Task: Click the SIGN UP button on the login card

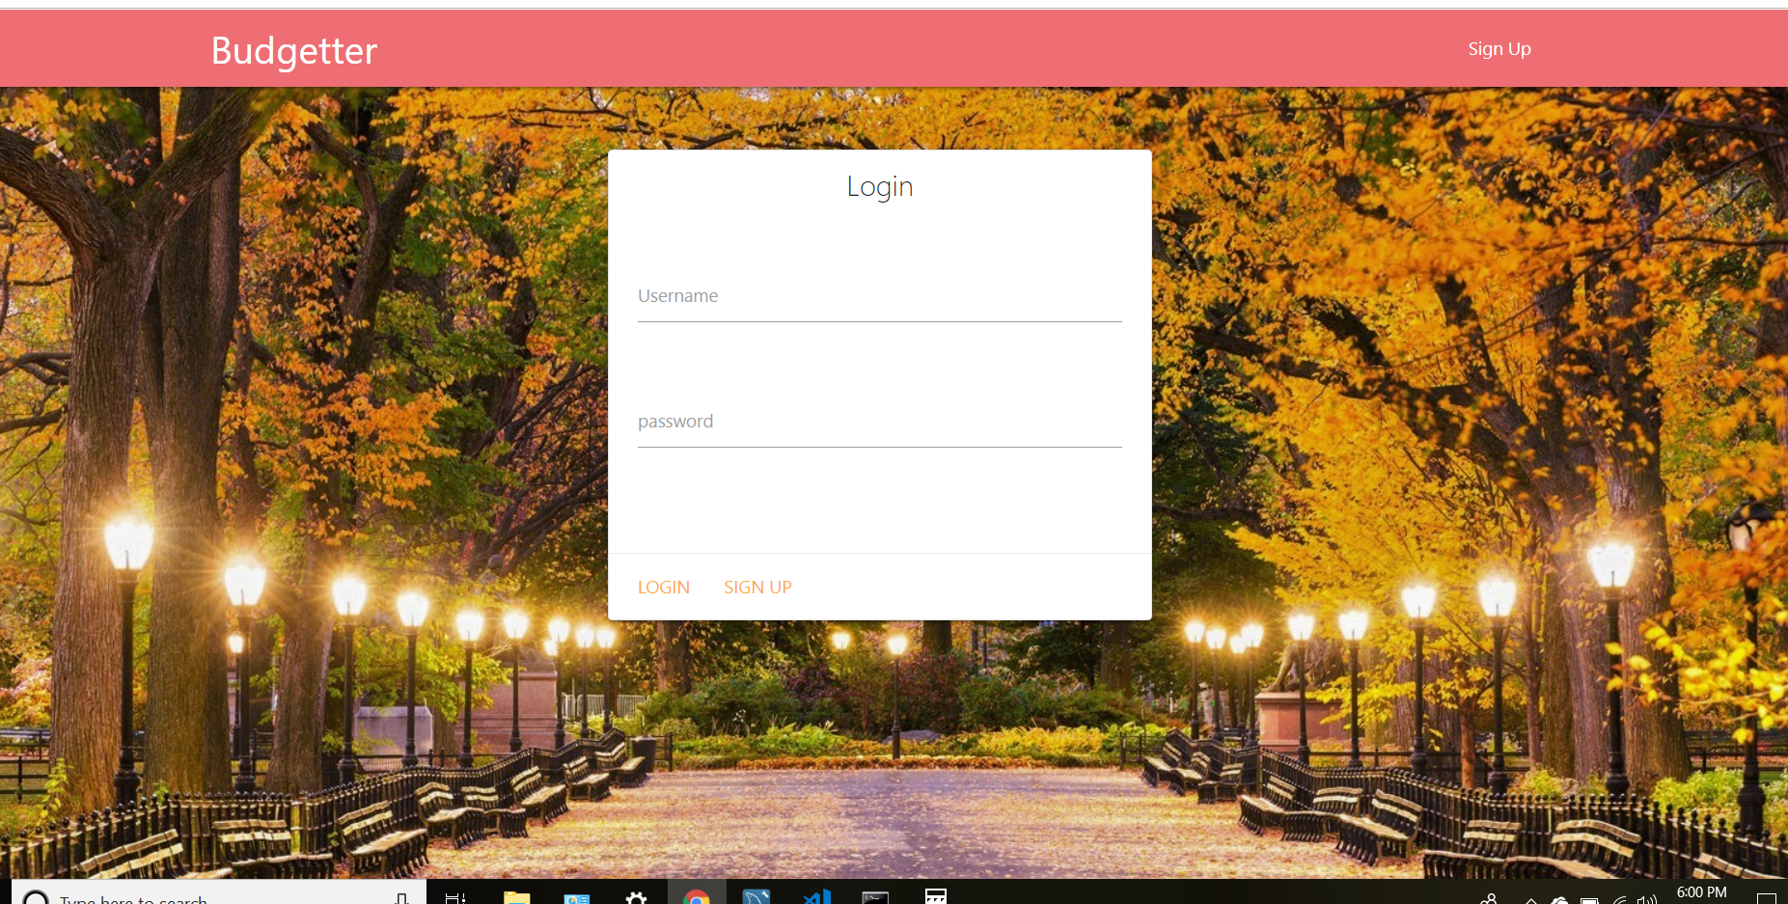Action: pos(757,588)
